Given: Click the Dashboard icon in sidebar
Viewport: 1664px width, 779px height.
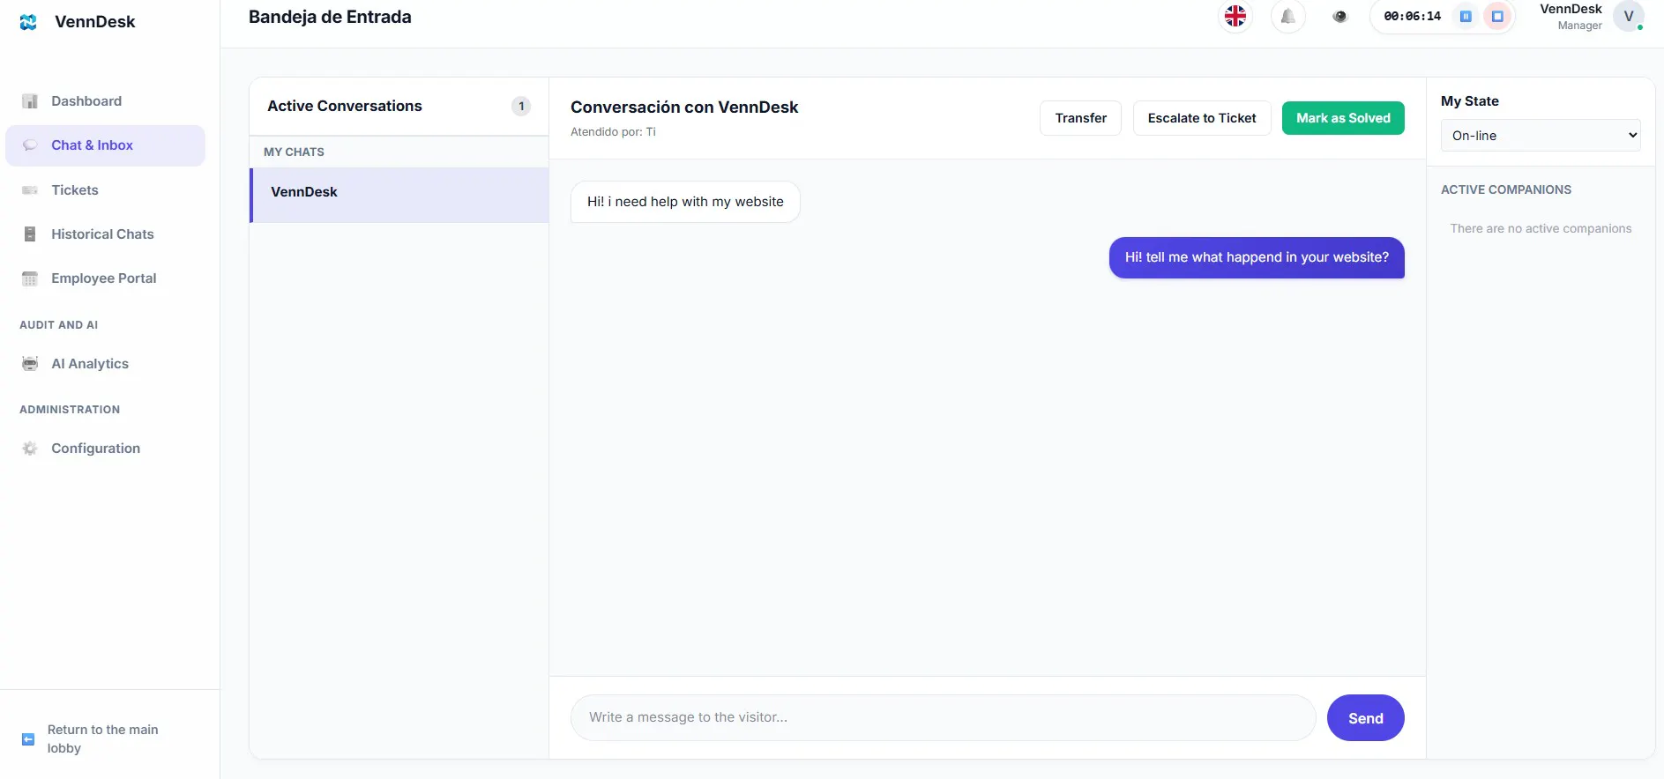Looking at the screenshot, I should tap(30, 101).
